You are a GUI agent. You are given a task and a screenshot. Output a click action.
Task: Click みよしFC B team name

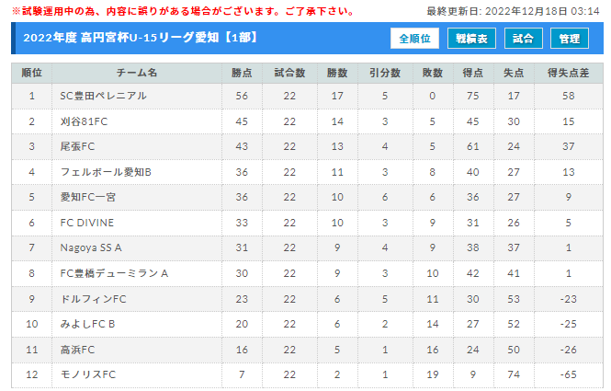point(87,324)
